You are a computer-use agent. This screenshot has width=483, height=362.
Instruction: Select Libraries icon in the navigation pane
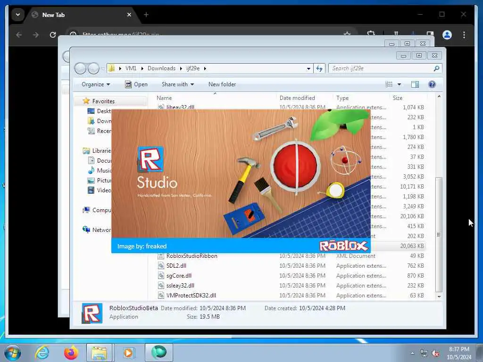86,150
